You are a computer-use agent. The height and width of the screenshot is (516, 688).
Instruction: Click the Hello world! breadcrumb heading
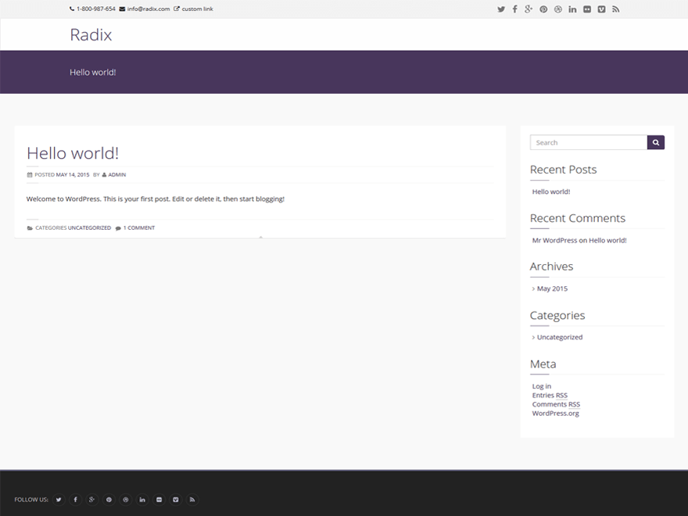[93, 71]
